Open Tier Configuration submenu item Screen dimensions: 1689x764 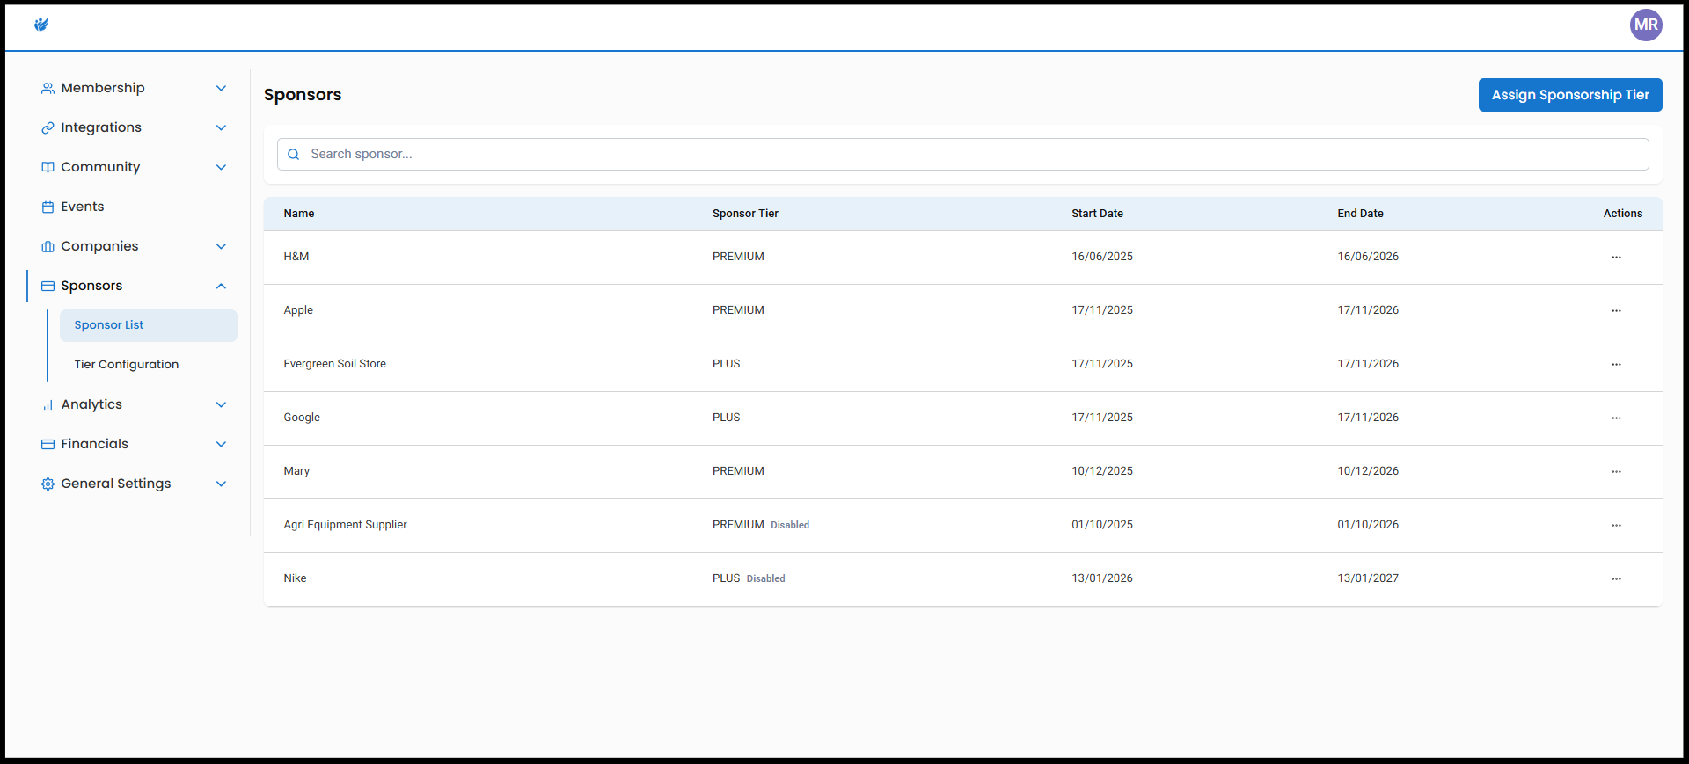127,364
